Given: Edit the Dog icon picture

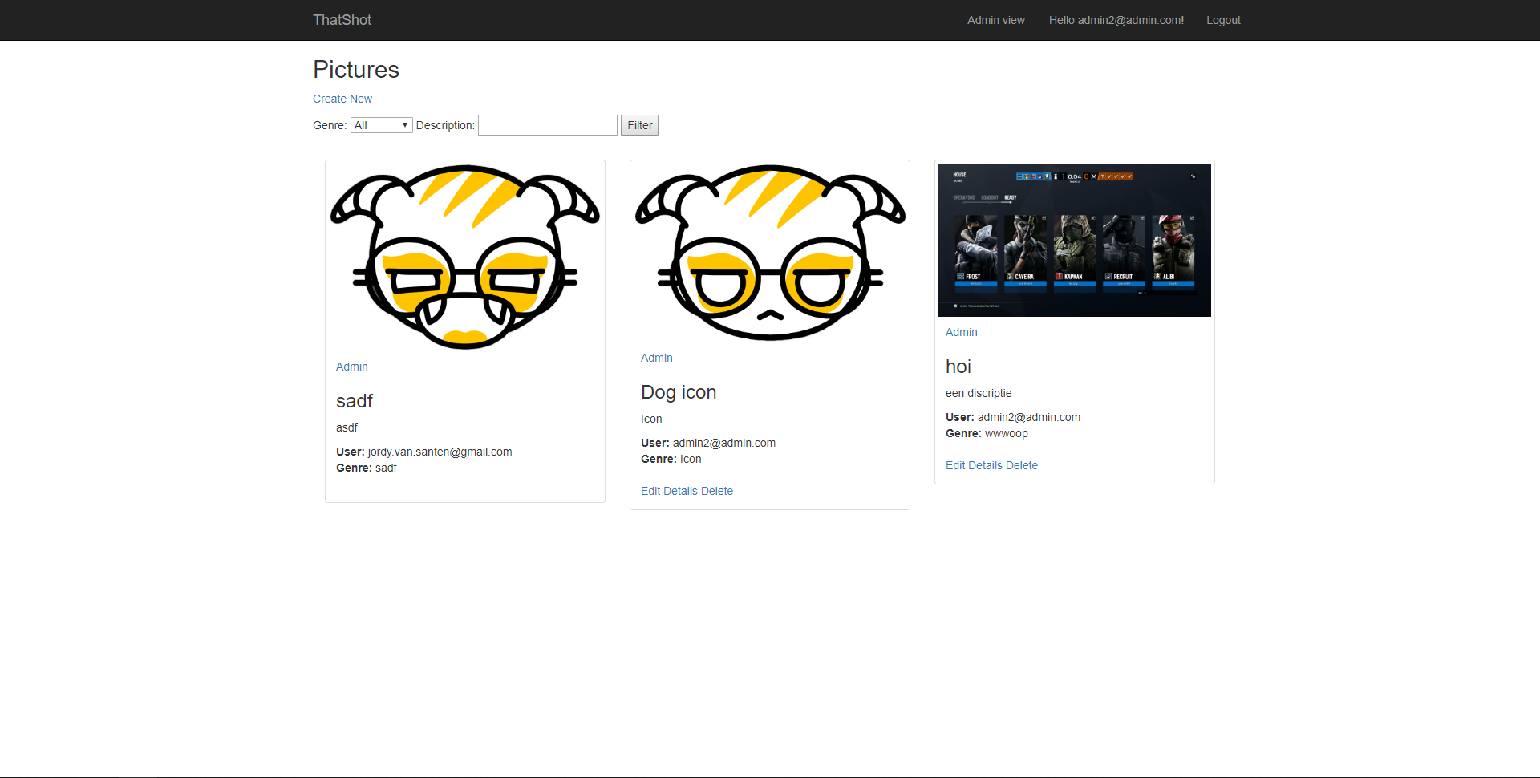Looking at the screenshot, I should 650,491.
